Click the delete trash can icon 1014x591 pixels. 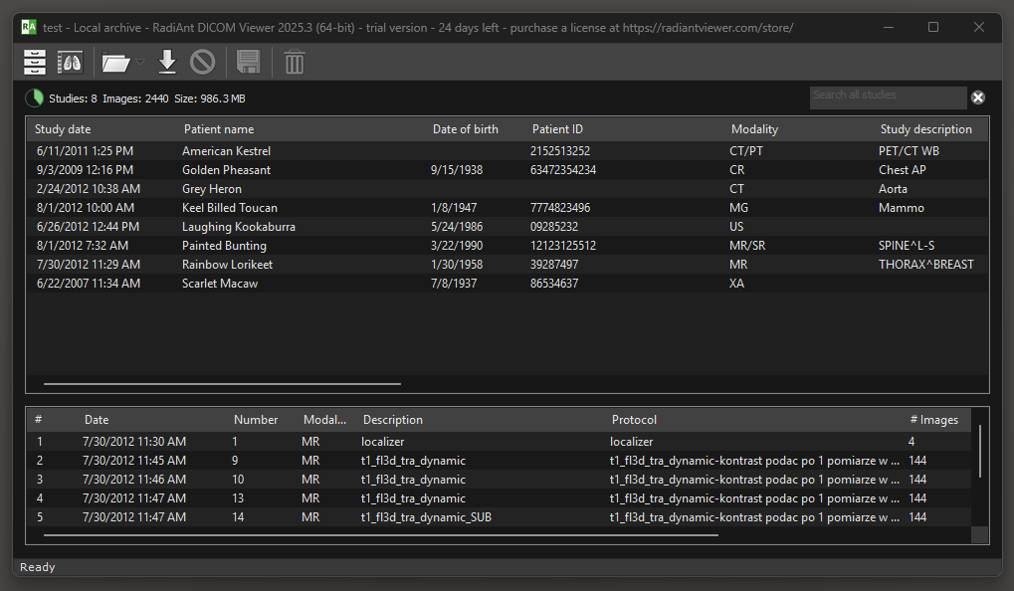click(x=295, y=63)
